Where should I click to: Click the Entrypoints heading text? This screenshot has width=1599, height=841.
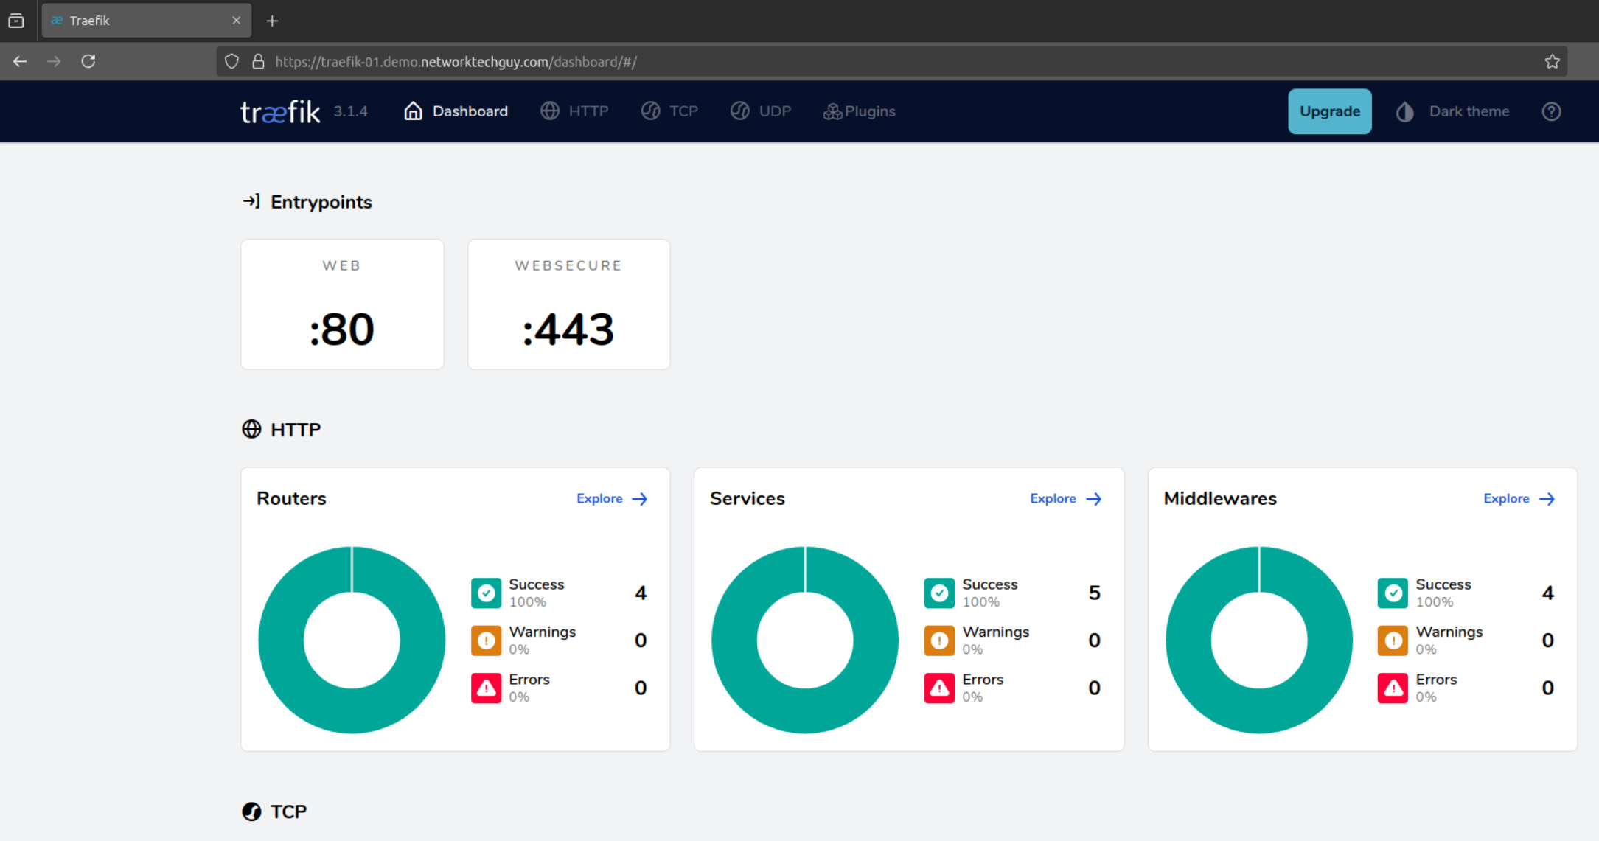tap(321, 202)
